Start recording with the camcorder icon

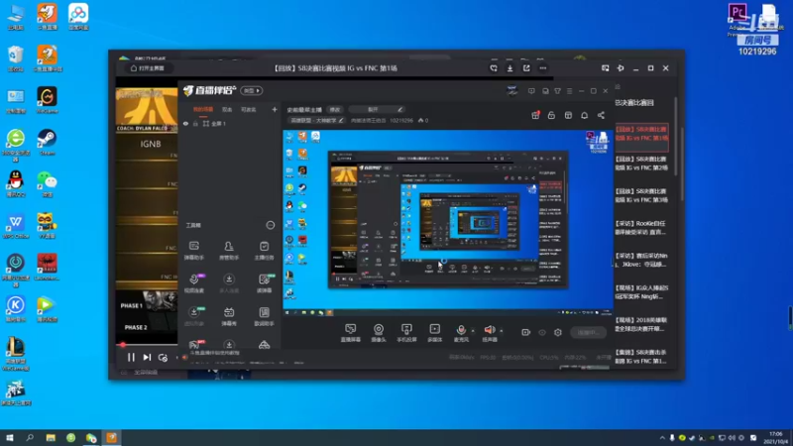pos(526,332)
